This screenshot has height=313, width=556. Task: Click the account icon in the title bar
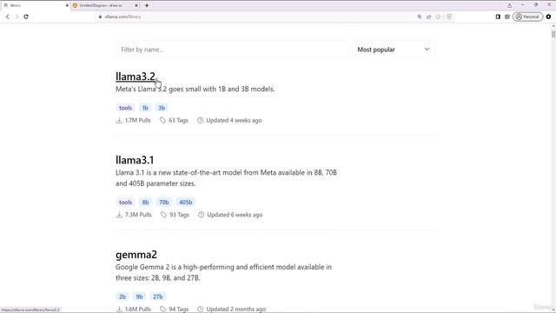(510, 5)
